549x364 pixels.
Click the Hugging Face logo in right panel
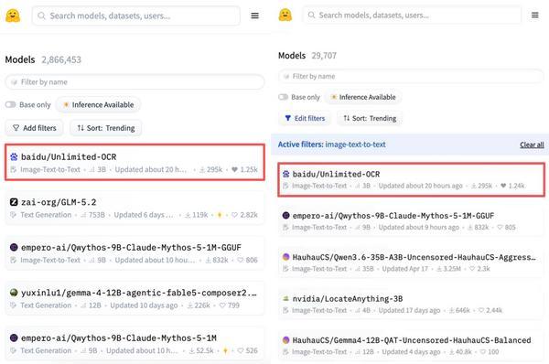(285, 15)
